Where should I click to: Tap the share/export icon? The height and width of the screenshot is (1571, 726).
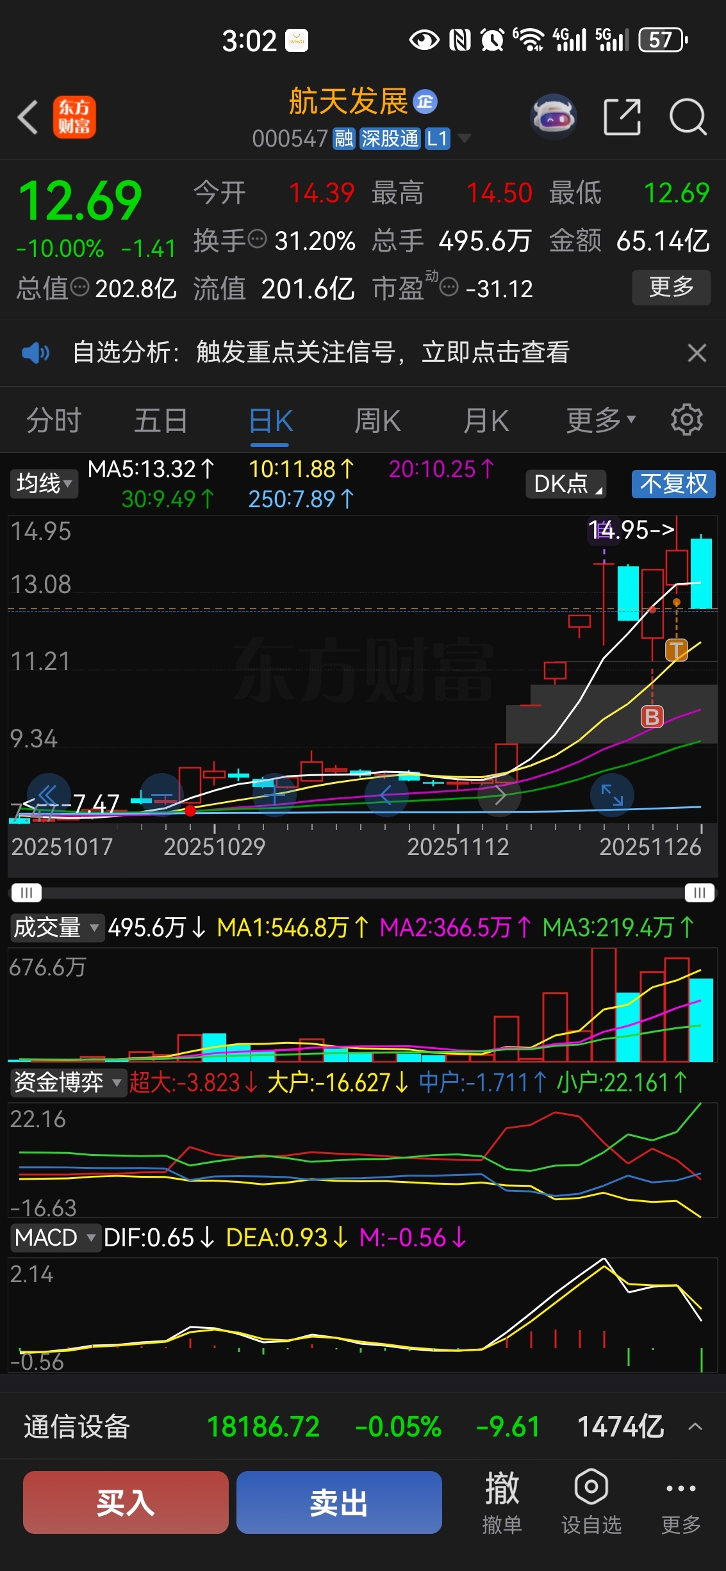point(622,117)
